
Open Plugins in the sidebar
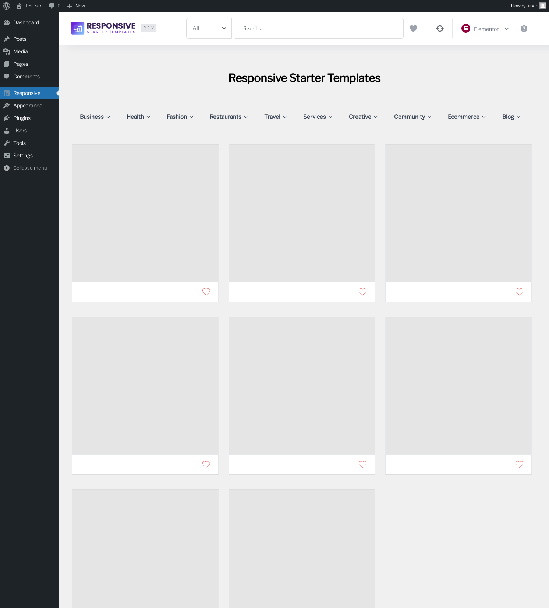29,118
